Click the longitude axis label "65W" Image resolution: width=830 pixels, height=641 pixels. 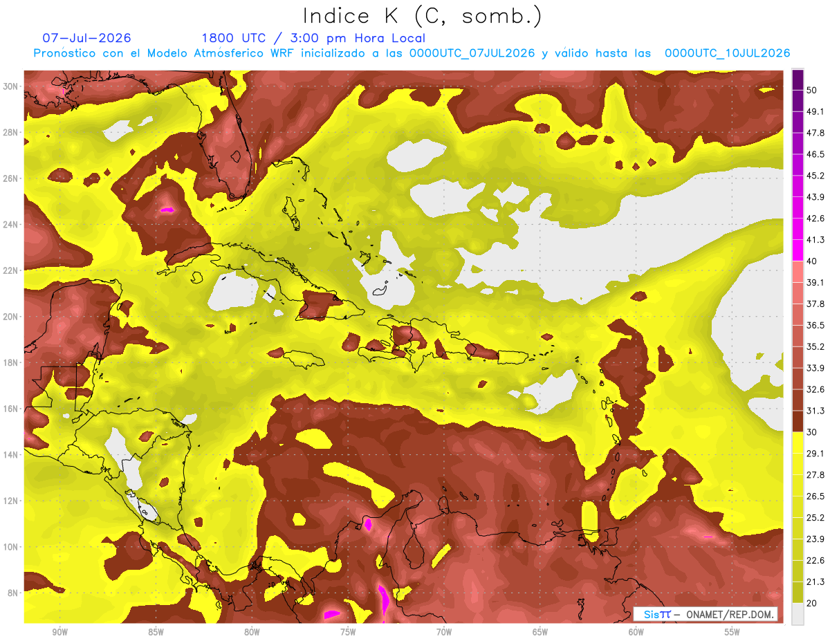pos(540,632)
